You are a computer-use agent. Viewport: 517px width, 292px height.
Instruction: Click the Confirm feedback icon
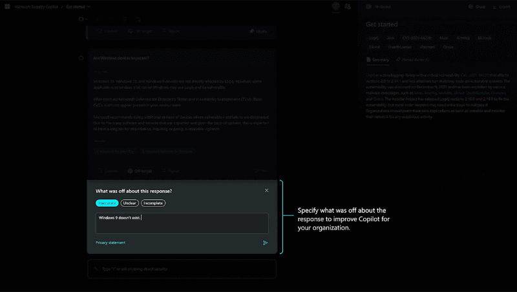coord(109,171)
